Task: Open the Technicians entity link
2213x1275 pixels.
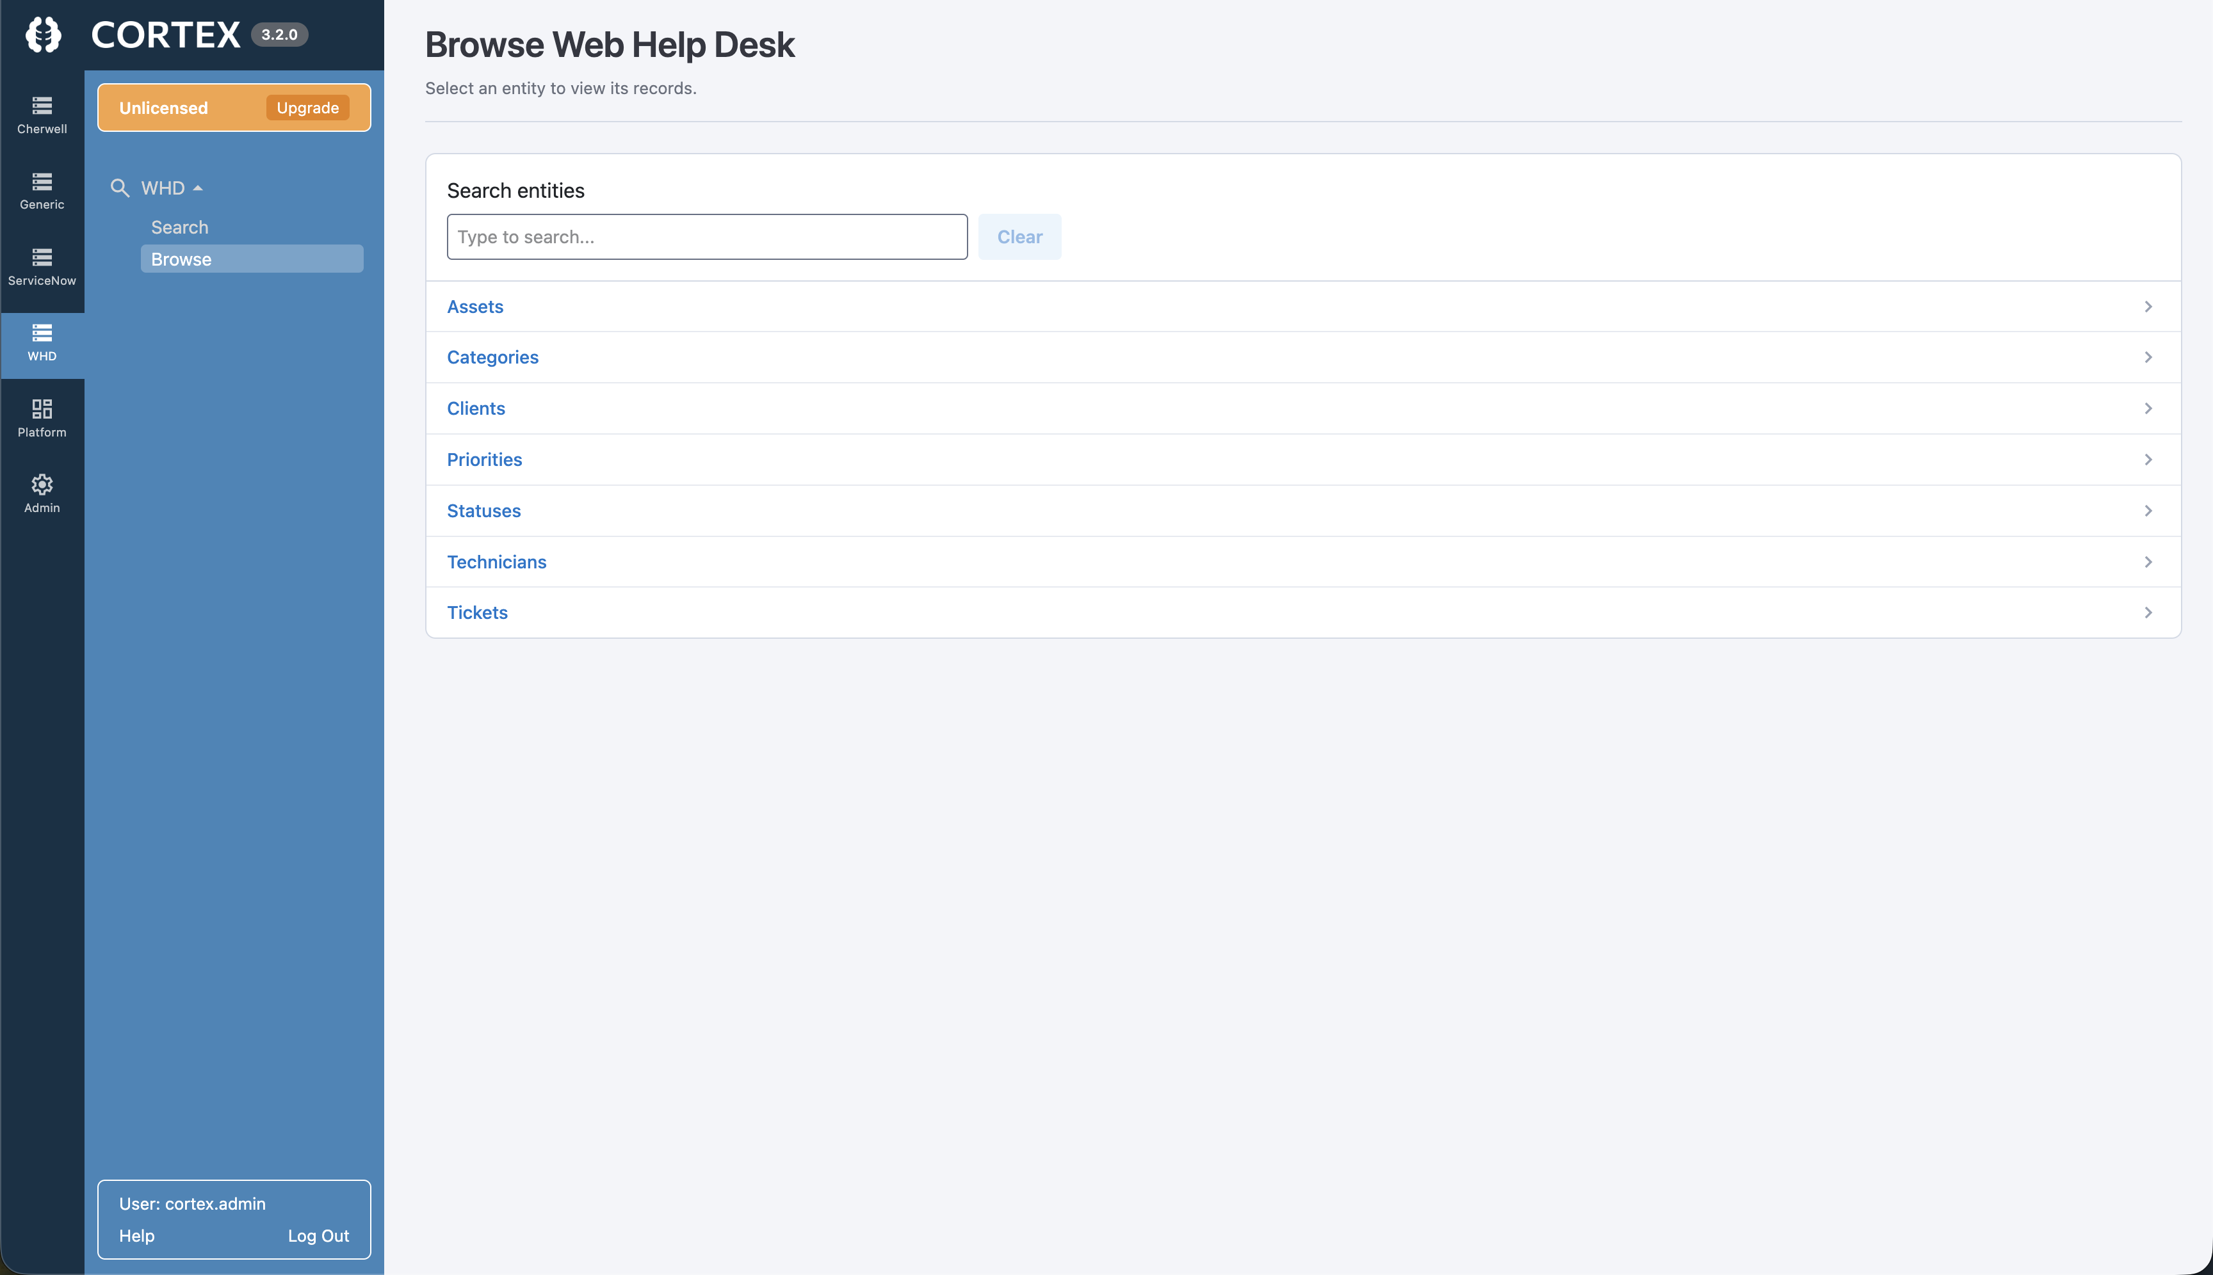Action: point(497,562)
